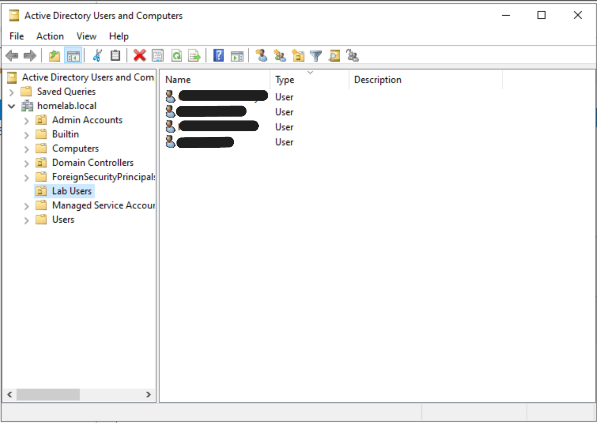Expand the Domain Controllers OU
Screen dimensions: 597x423
pyautogui.click(x=27, y=163)
